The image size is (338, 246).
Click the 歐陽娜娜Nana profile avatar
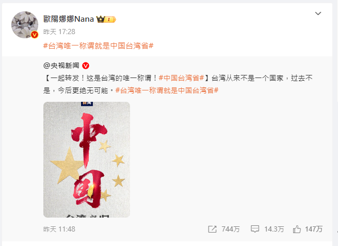point(25,25)
